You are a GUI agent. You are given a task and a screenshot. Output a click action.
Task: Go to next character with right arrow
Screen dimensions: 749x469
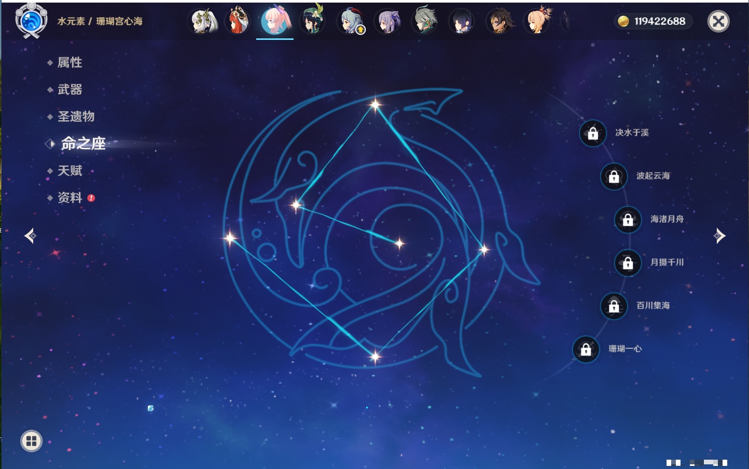coord(719,236)
